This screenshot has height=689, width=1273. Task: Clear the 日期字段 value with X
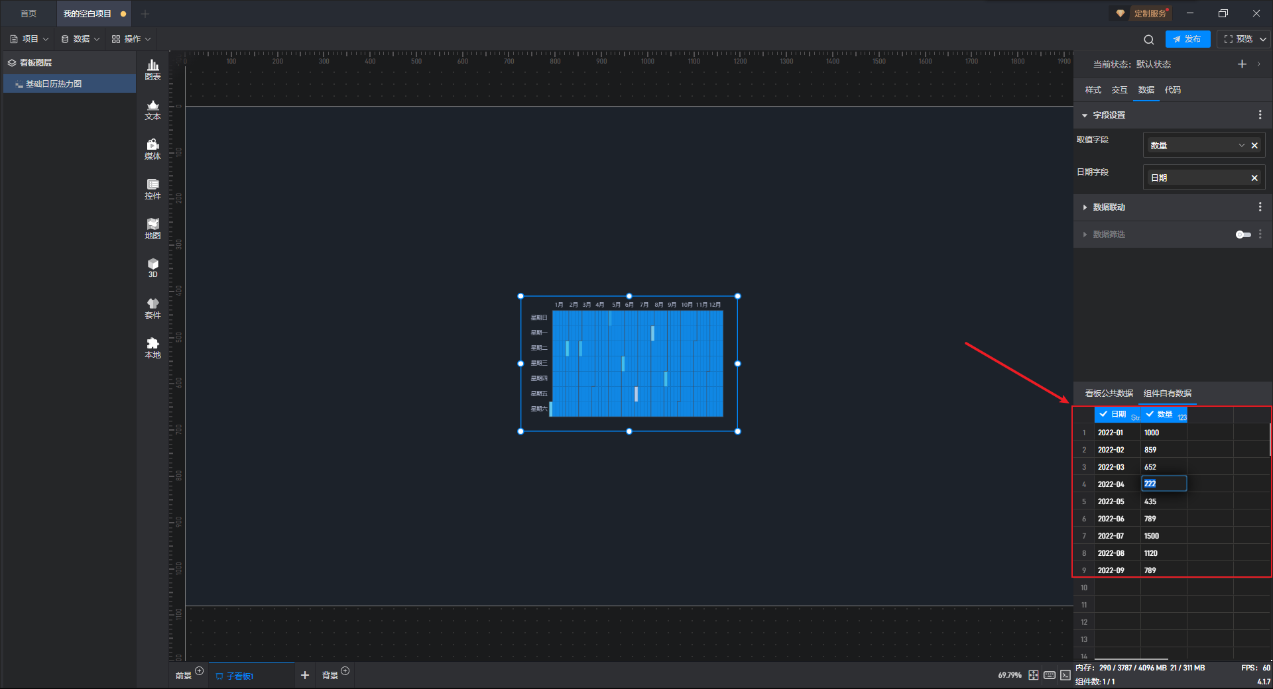tap(1254, 178)
